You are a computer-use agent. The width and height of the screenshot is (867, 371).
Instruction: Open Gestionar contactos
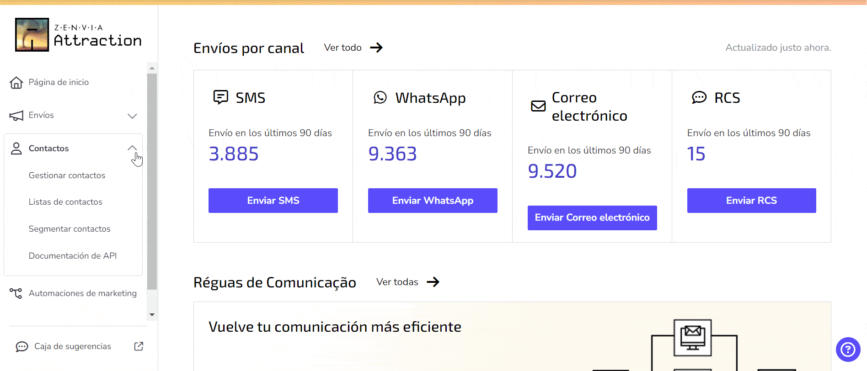click(67, 175)
